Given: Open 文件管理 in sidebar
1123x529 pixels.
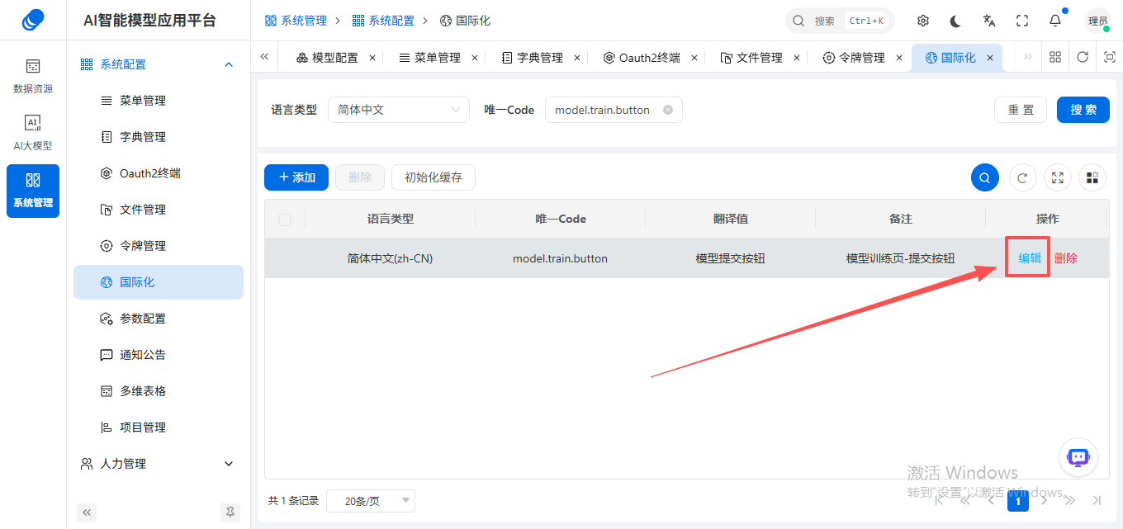Looking at the screenshot, I should [159, 210].
